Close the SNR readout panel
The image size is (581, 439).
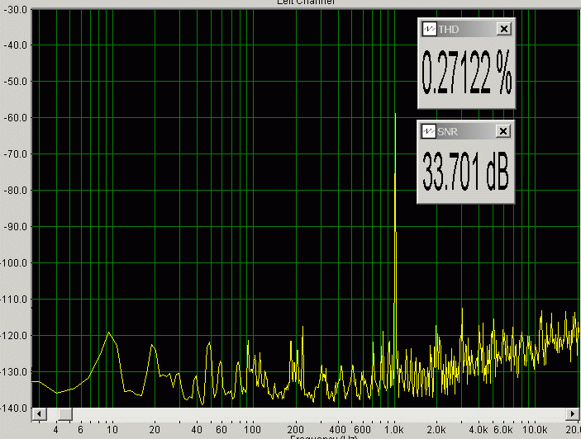coord(502,131)
